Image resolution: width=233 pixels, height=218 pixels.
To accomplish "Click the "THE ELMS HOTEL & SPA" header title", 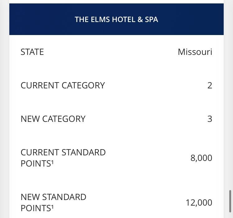I will (116, 20).
